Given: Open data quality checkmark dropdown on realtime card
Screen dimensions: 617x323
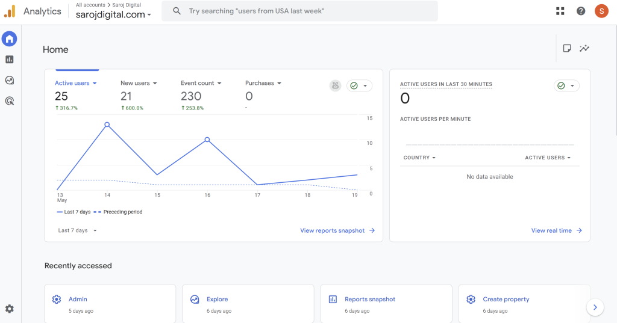Looking at the screenshot, I should click(x=566, y=86).
